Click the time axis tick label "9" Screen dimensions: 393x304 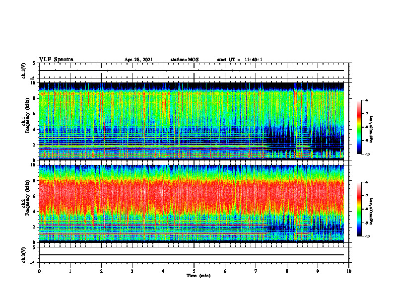pyautogui.click(x=318, y=271)
